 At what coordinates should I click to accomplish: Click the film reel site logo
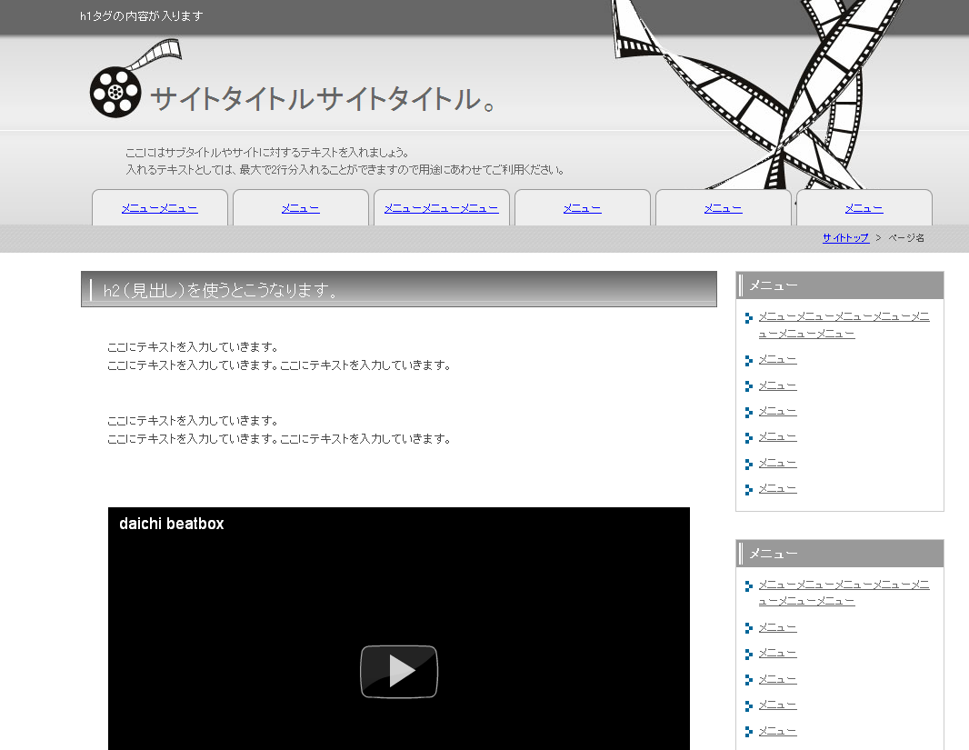135,78
